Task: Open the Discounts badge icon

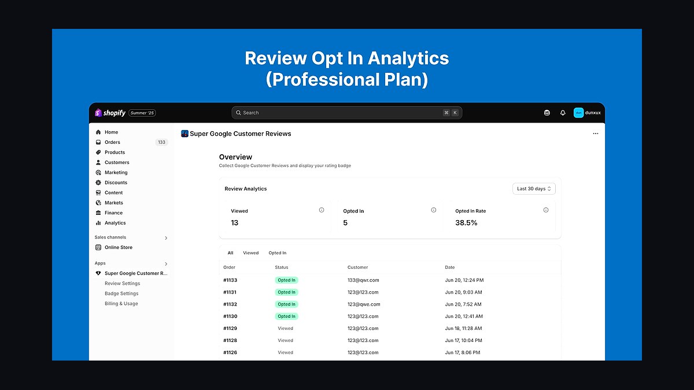Action: tap(98, 183)
